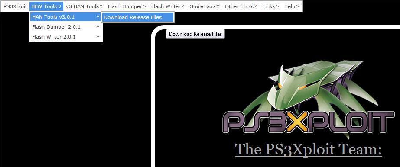Open the Links menu
Screen dimensions: 400x167
[x=271, y=6]
